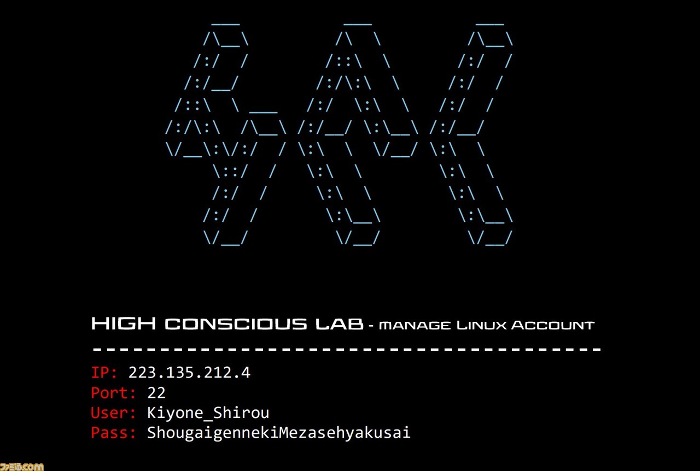Click the red User: label
Image resolution: width=700 pixels, height=471 pixels.
(113, 413)
